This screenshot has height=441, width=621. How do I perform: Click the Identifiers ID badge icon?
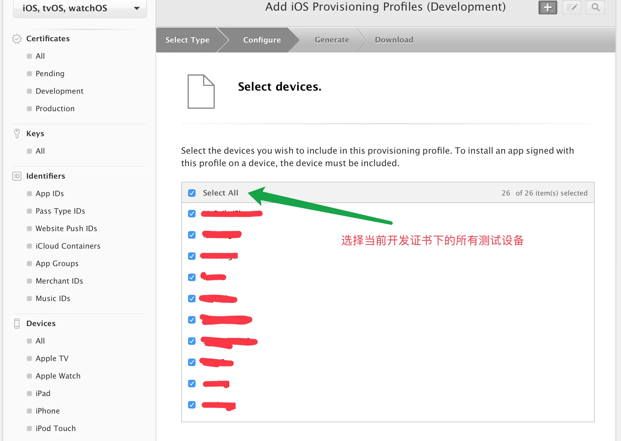[17, 176]
